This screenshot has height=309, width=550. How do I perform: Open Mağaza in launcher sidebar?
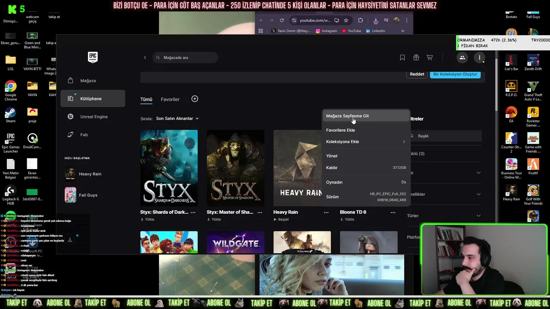pyautogui.click(x=93, y=81)
